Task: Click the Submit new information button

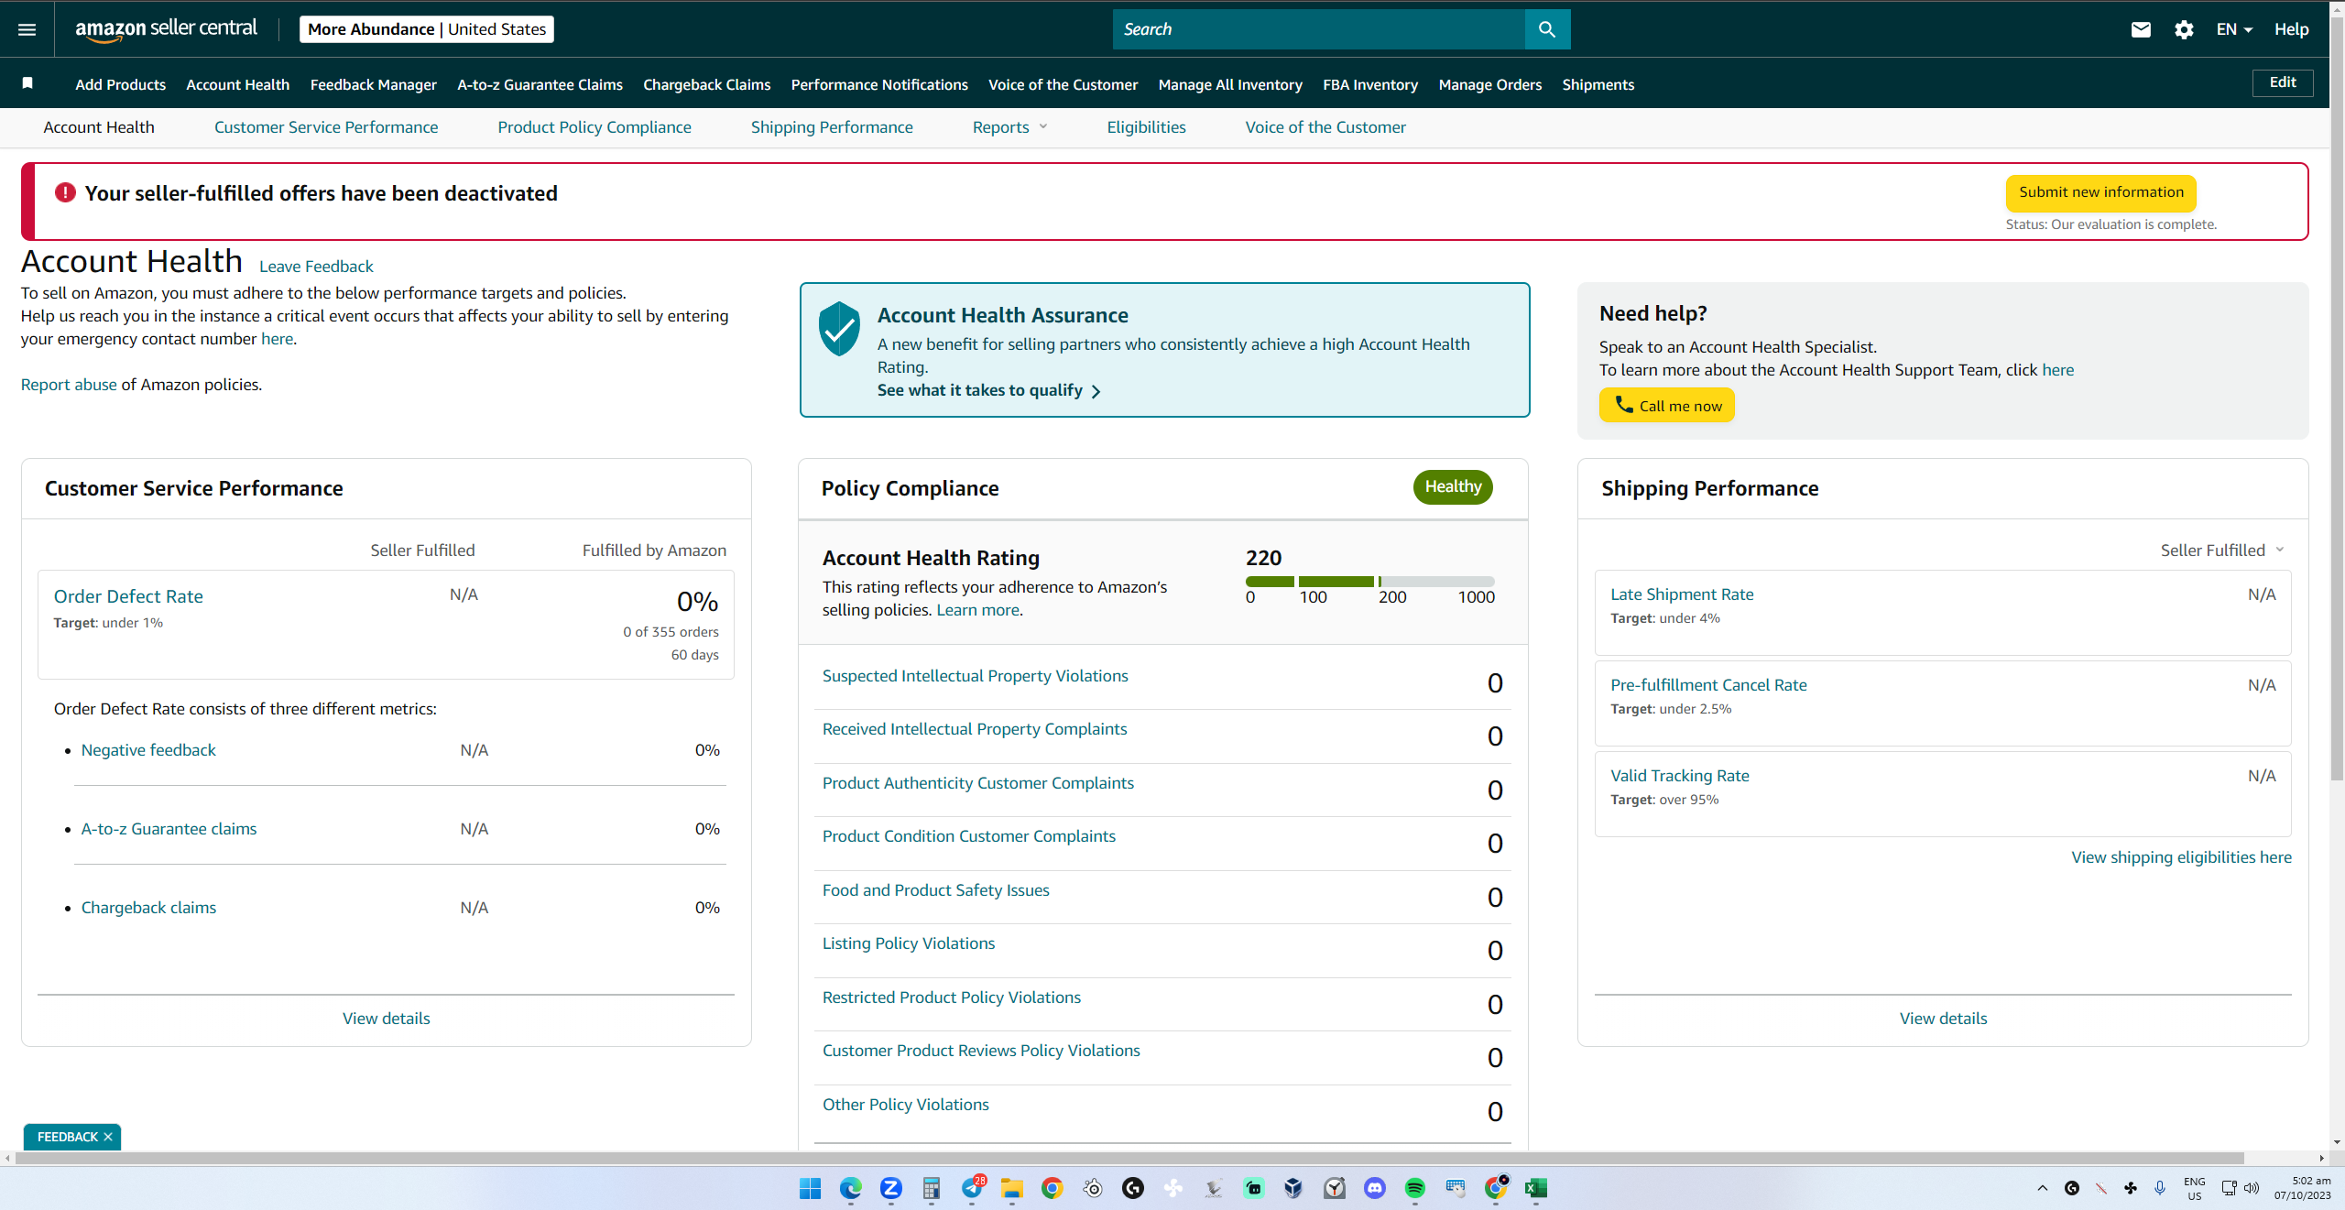Action: [x=2101, y=192]
